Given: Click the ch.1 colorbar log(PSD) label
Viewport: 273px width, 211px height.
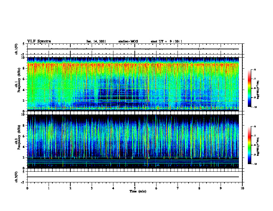Looking at the screenshot, I should coord(258,90).
